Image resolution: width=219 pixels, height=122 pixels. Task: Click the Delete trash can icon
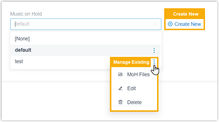click(x=120, y=102)
